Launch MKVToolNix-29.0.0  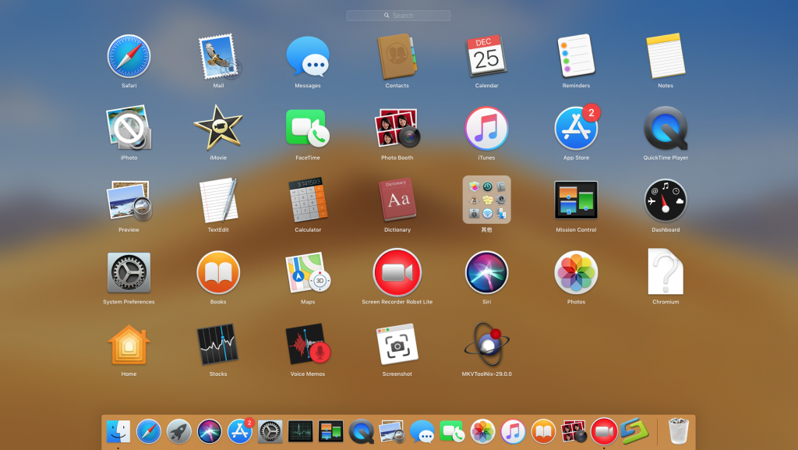(x=486, y=343)
